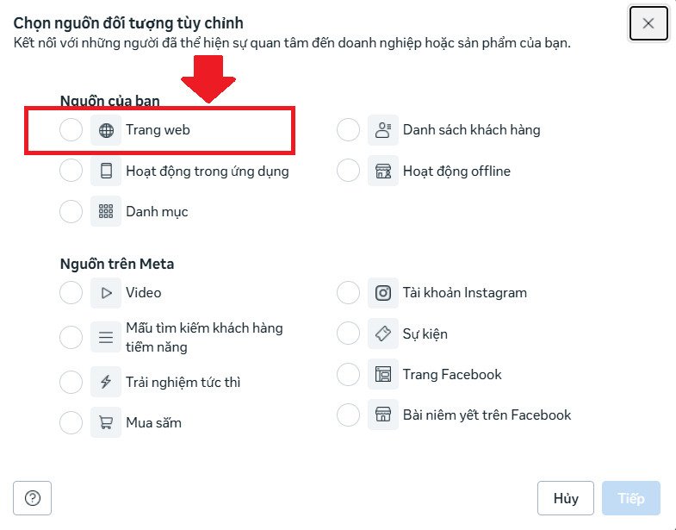Select the Video radio button
The height and width of the screenshot is (530, 676).
[71, 293]
